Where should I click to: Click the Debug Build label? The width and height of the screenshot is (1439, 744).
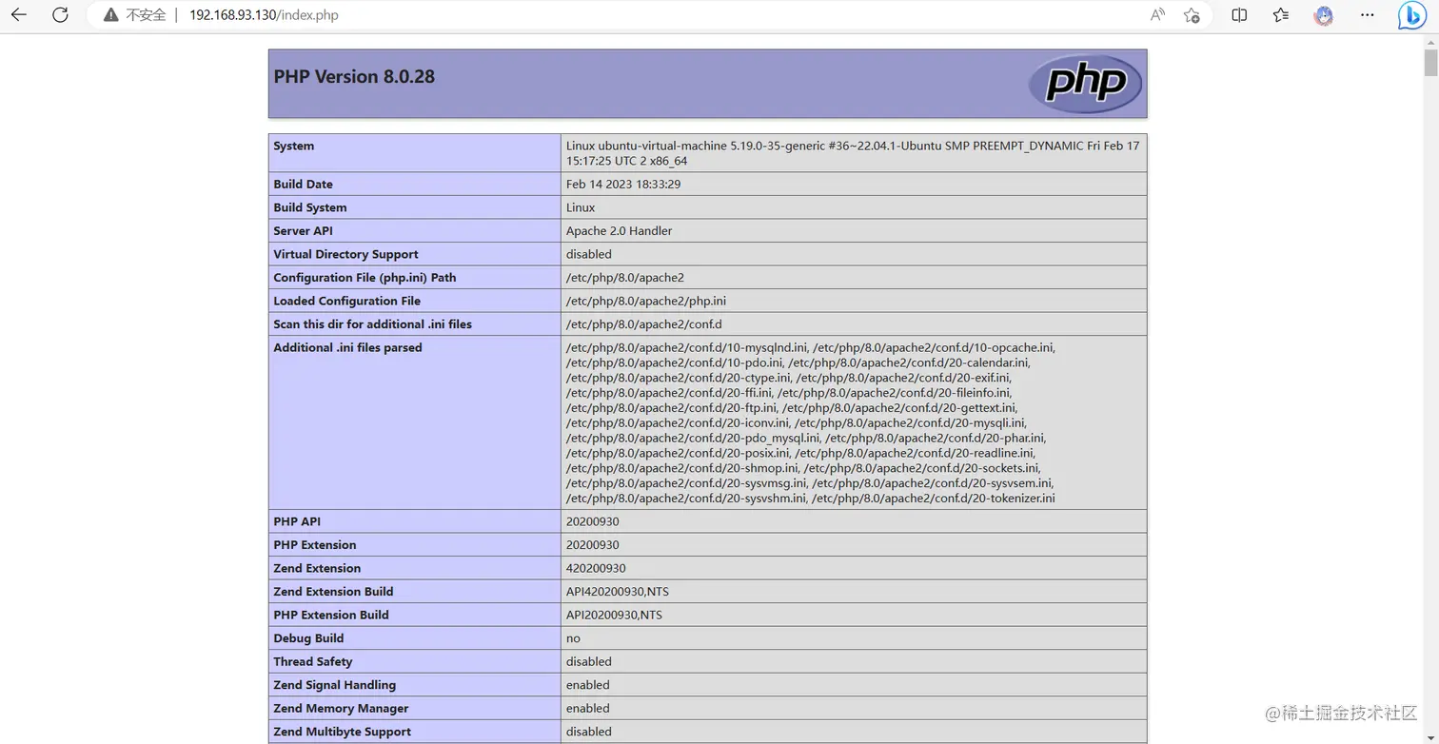click(x=308, y=637)
